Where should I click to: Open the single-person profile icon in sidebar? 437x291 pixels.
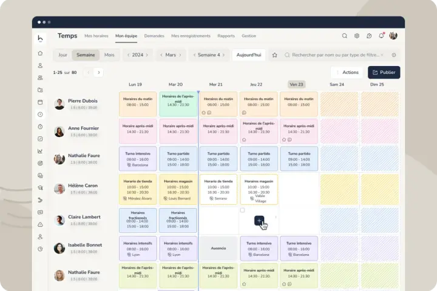(40, 65)
